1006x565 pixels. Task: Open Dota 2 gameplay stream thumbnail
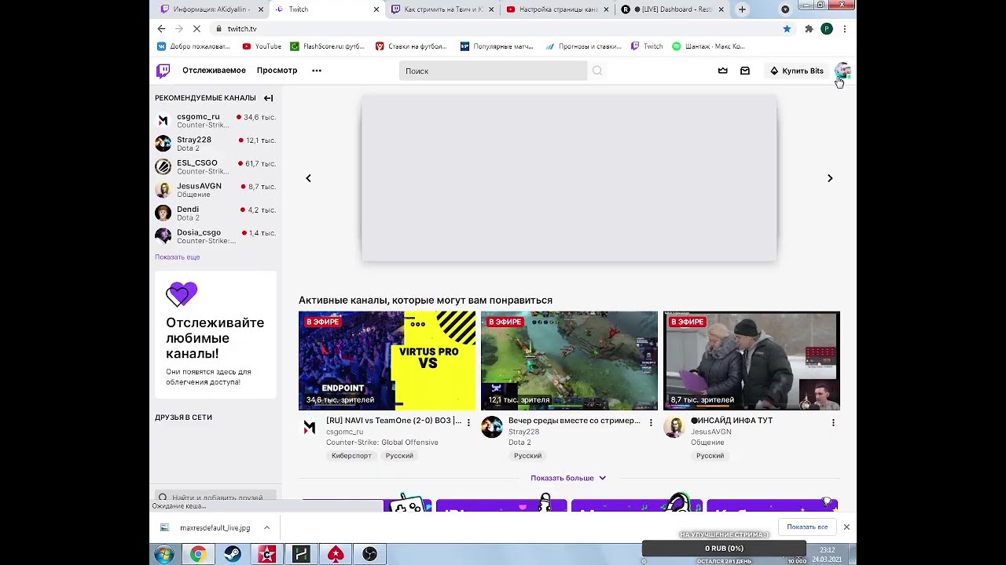(x=569, y=361)
